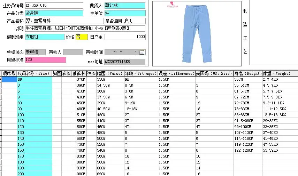298x176 pixels.
Task: Click the 胸围 column header
Action: pos(57,73)
